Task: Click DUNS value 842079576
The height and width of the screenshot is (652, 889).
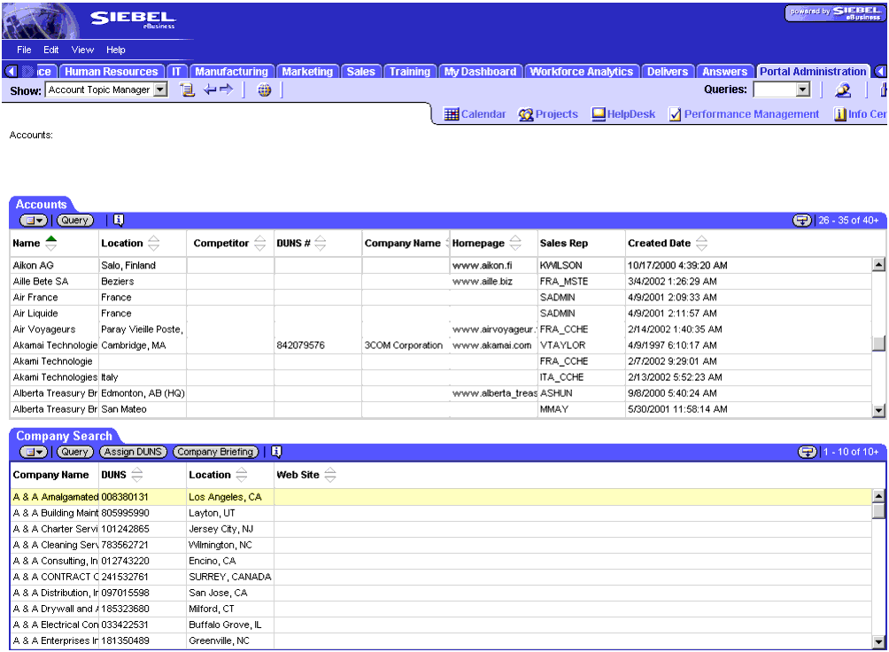Action: point(300,345)
